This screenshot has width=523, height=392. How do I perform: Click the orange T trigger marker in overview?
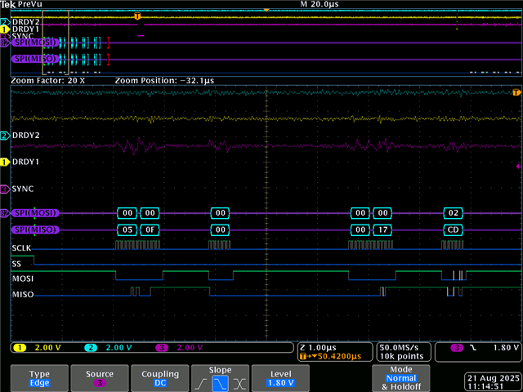tap(137, 16)
